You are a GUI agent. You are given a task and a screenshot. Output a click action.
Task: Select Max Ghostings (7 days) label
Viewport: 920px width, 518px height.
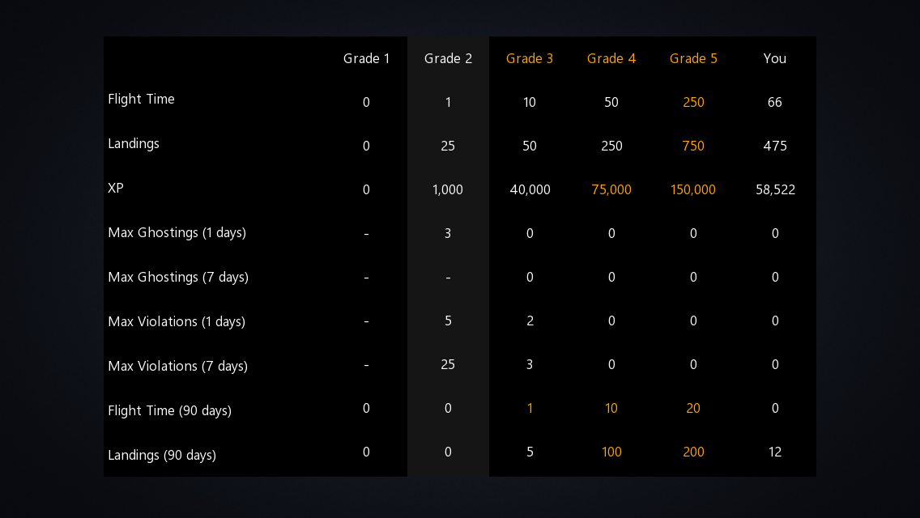[x=178, y=278]
